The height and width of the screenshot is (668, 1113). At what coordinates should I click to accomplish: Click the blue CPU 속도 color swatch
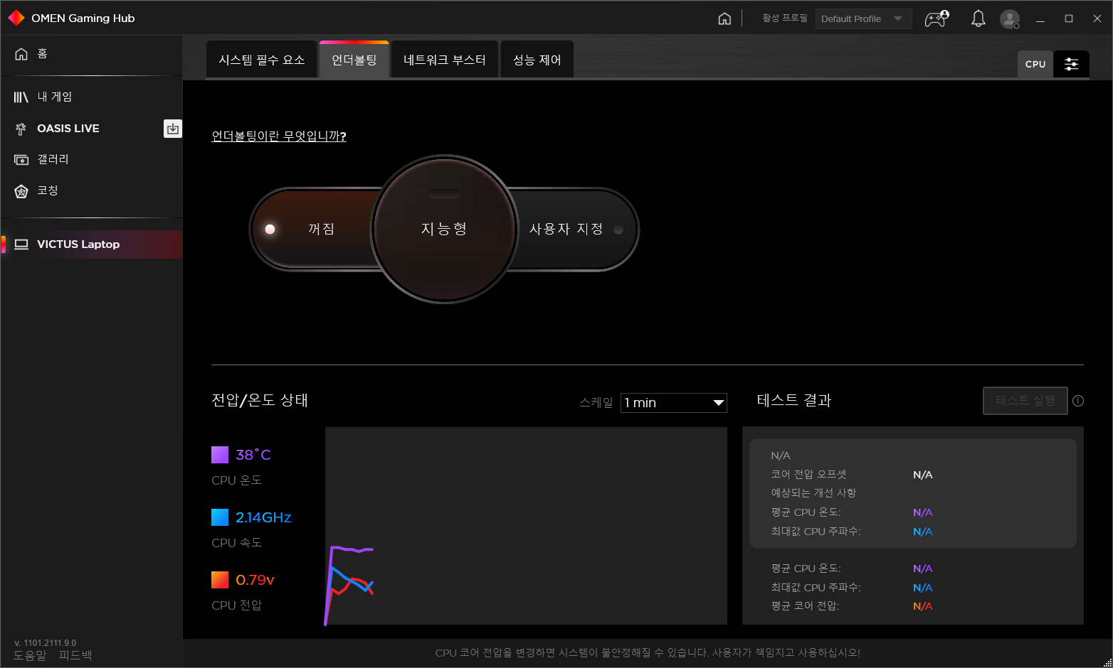click(x=220, y=517)
